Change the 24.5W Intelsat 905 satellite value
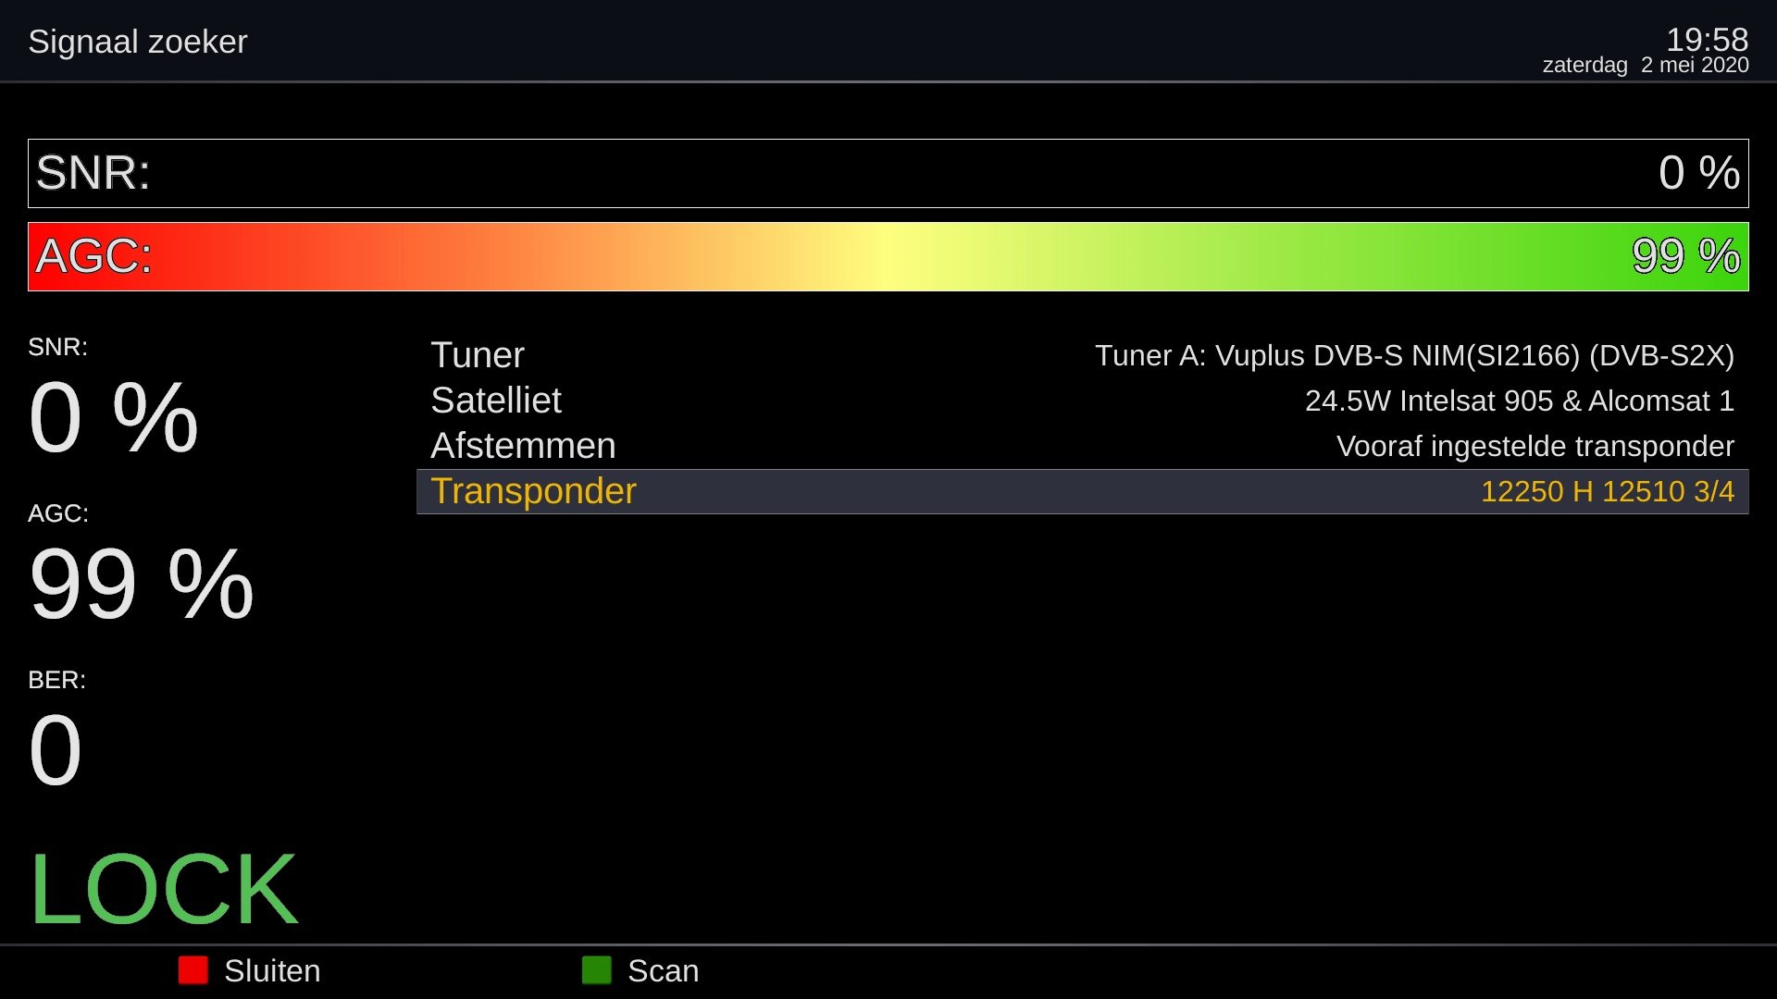1777x999 pixels. (x=1519, y=401)
